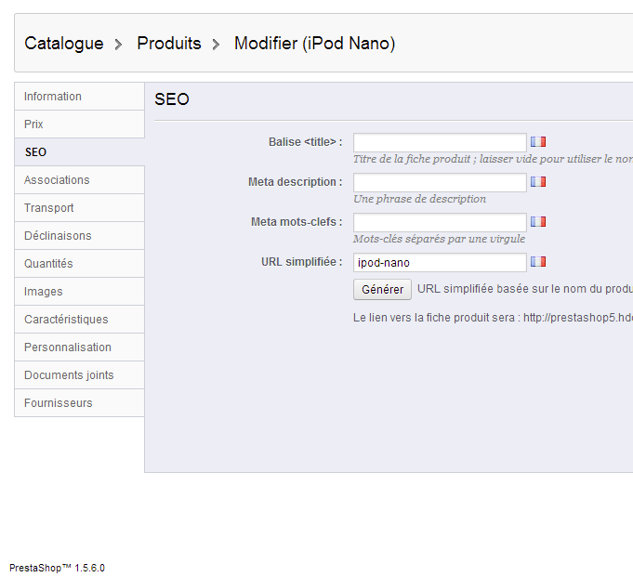The height and width of the screenshot is (577, 633).
Task: Click into the Balise title input field
Action: point(440,142)
